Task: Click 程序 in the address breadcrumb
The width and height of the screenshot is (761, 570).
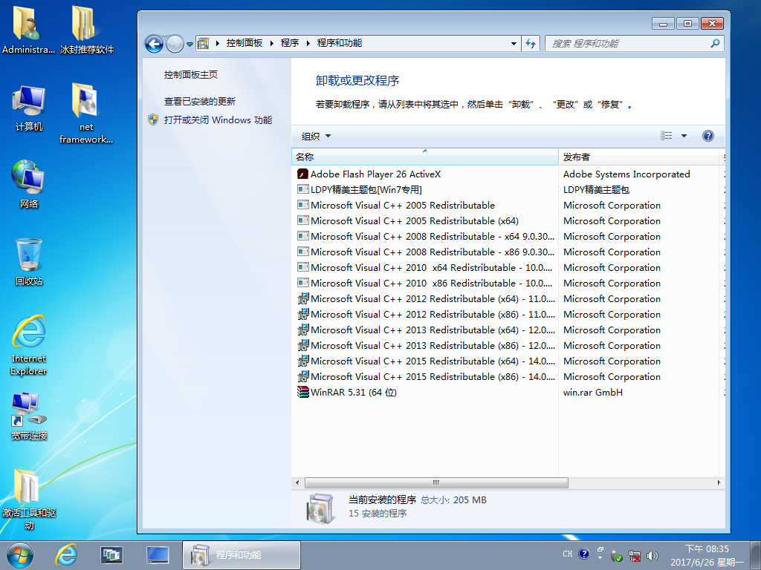Action: 290,43
